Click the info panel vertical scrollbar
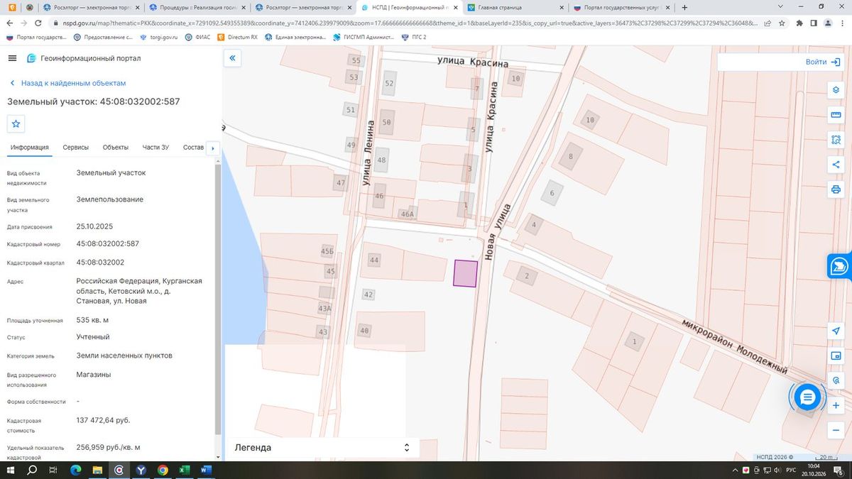 click(x=218, y=298)
